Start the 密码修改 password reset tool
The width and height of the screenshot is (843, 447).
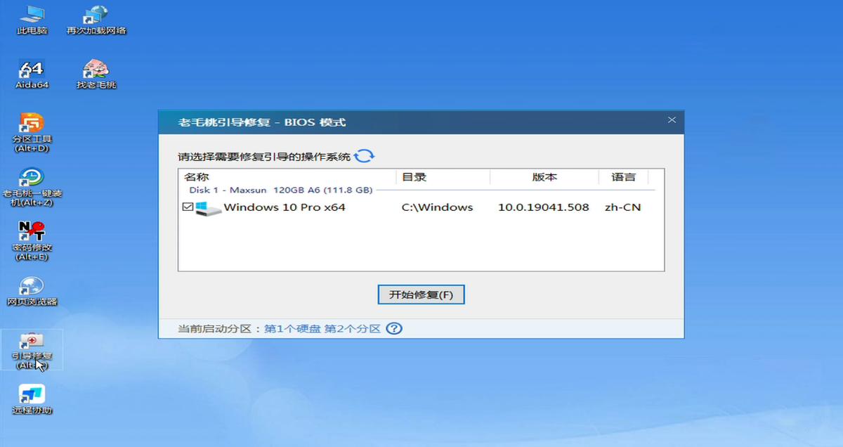tap(30, 232)
